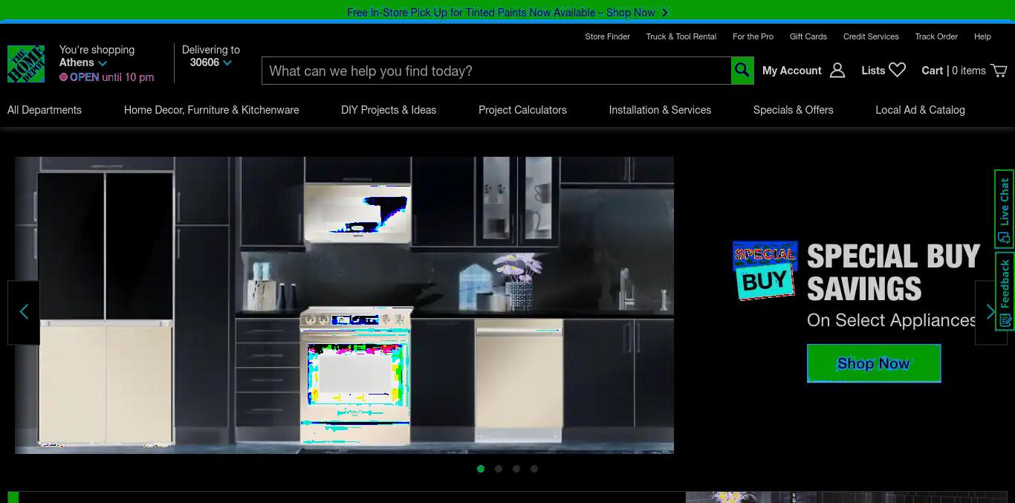The width and height of the screenshot is (1015, 503).
Task: Select the first carousel dot
Action: pos(481,469)
